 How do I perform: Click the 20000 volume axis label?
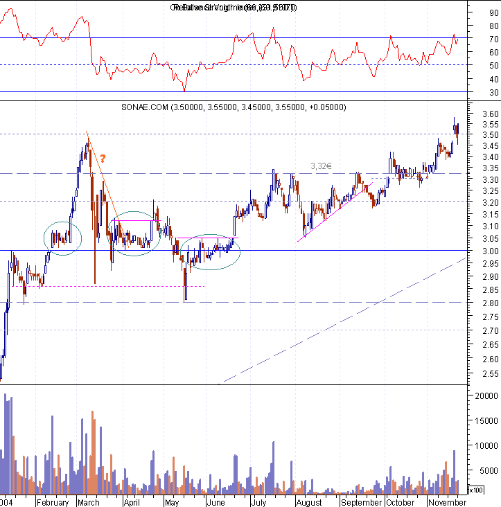tap(486, 395)
